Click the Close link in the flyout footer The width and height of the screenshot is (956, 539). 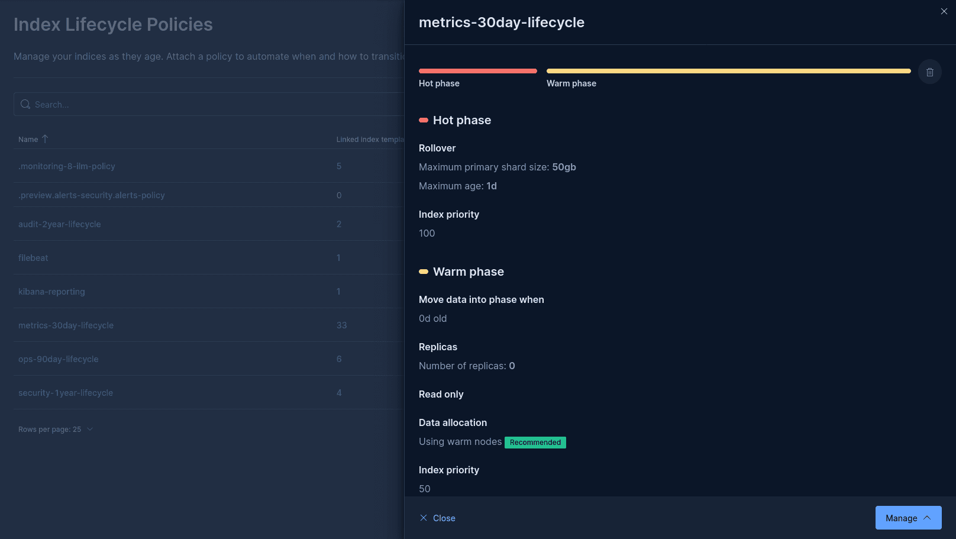tap(437, 518)
